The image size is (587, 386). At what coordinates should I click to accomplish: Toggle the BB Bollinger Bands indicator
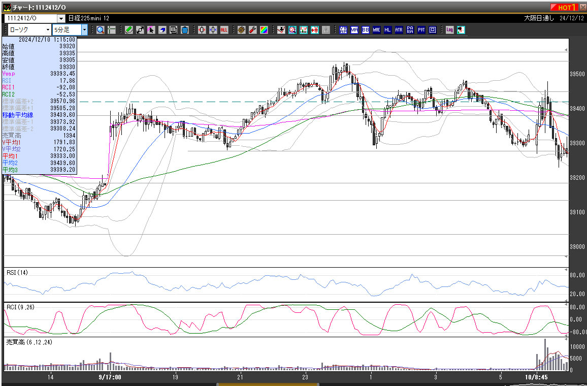click(x=366, y=30)
